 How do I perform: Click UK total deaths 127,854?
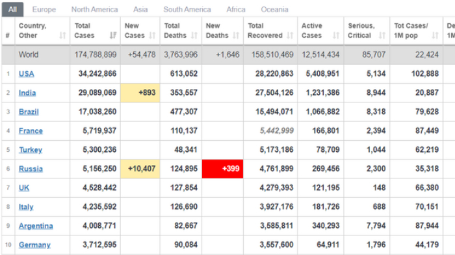pyautogui.click(x=184, y=188)
